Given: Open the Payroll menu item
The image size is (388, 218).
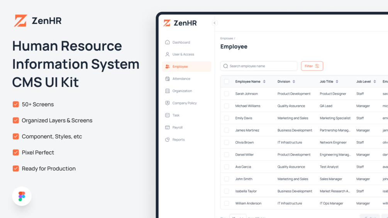Looking at the screenshot, I should 186,127.
